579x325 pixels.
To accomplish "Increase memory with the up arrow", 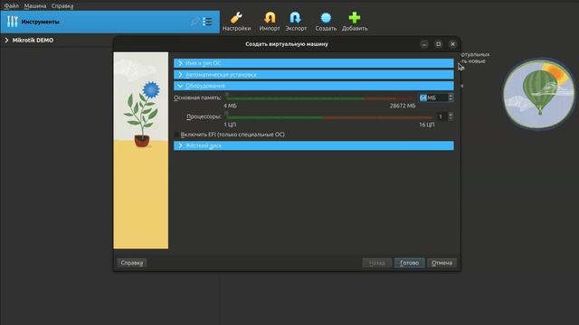I will [x=451, y=96].
